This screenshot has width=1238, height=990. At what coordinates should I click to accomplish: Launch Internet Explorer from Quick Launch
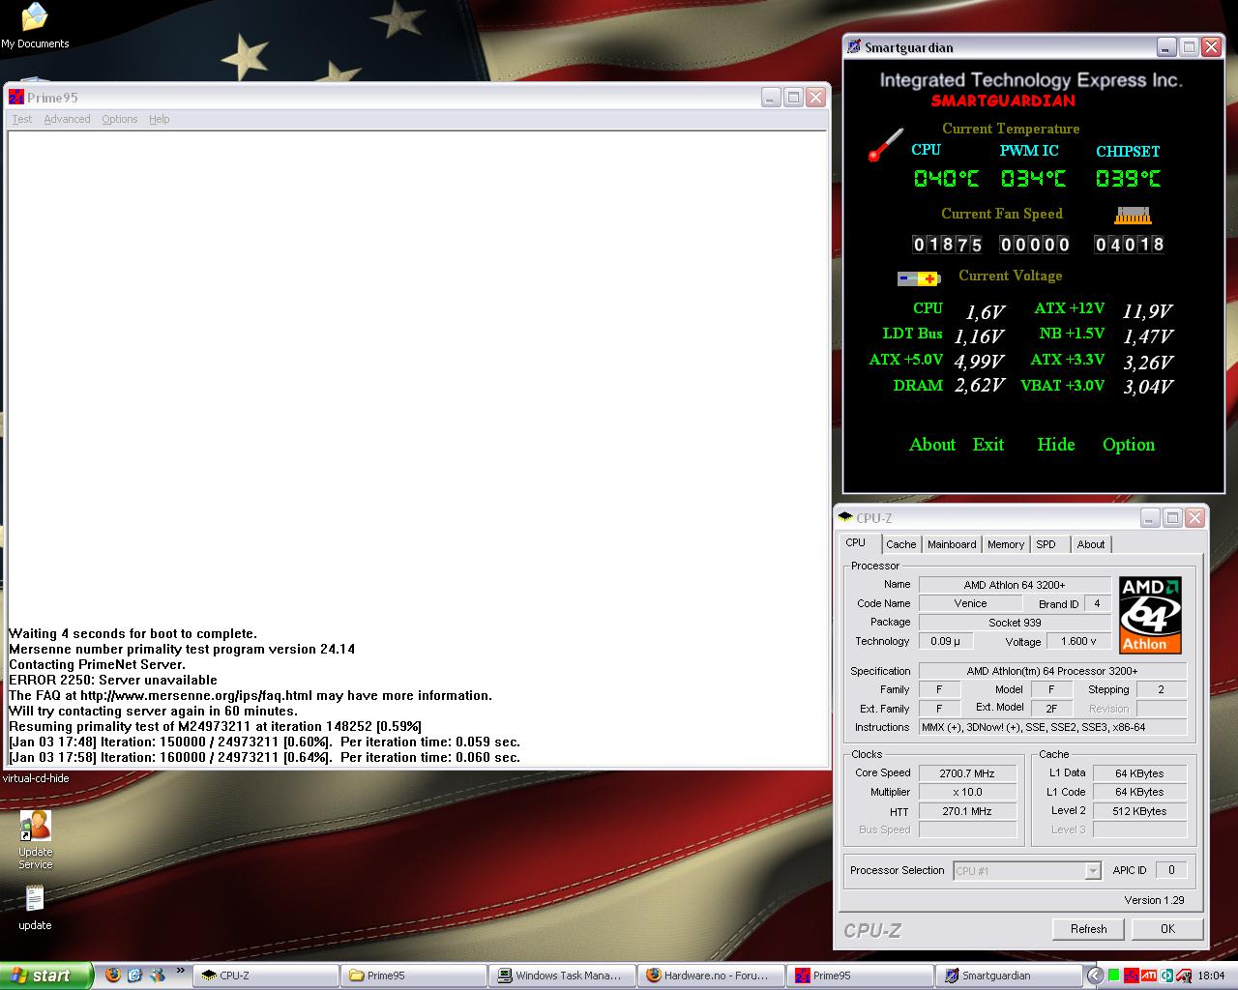pos(134,975)
